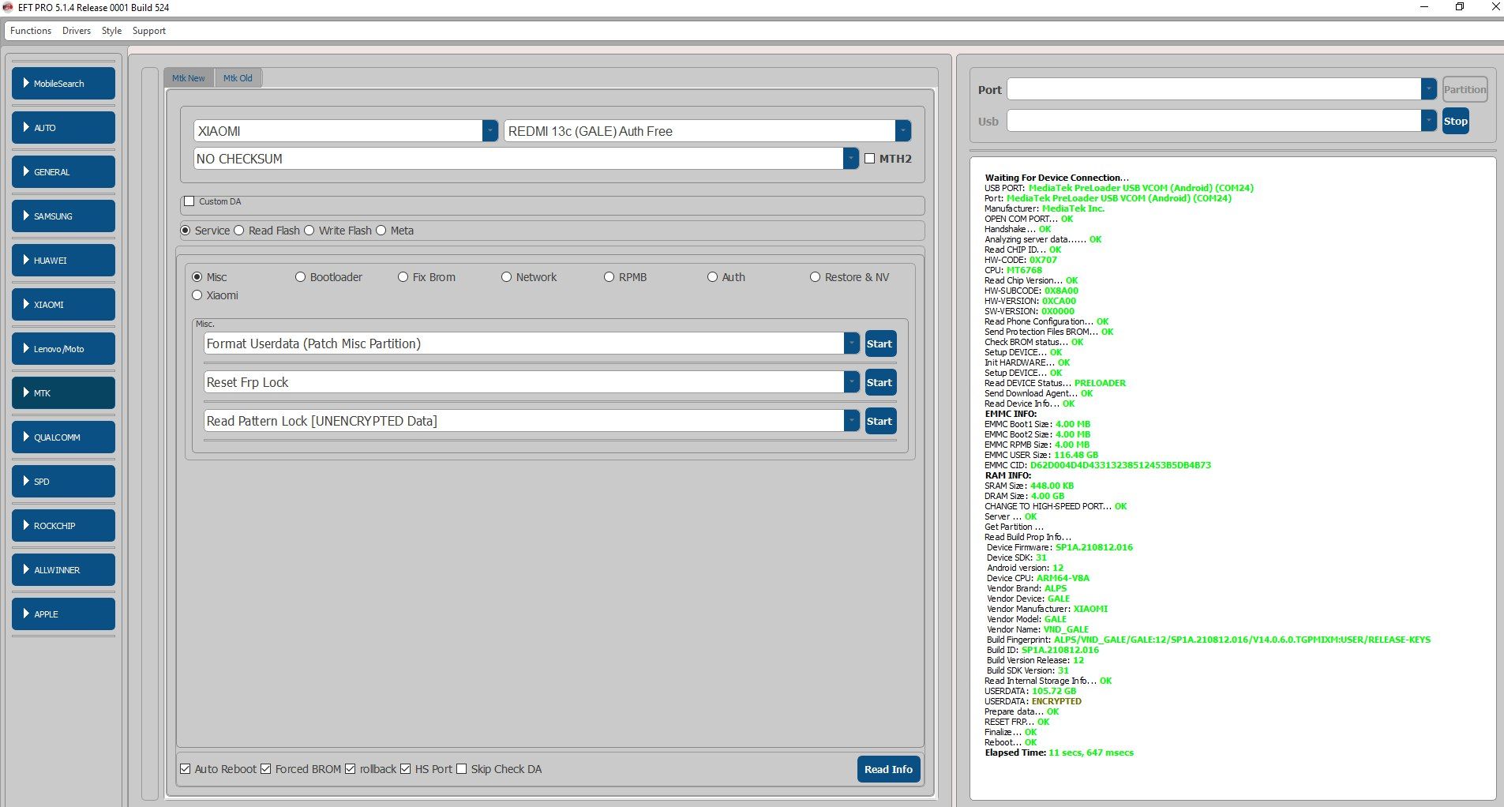1504x807 pixels.
Task: Select the Service radio option
Action: [186, 231]
